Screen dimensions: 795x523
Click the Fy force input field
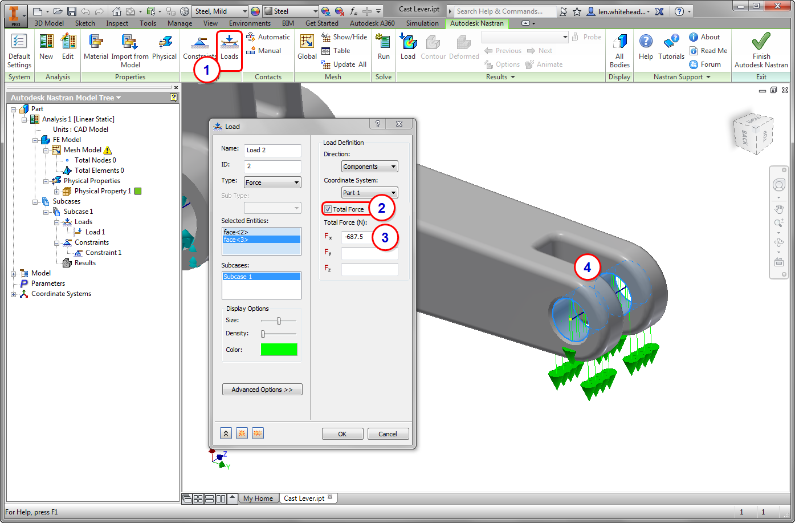tap(369, 253)
